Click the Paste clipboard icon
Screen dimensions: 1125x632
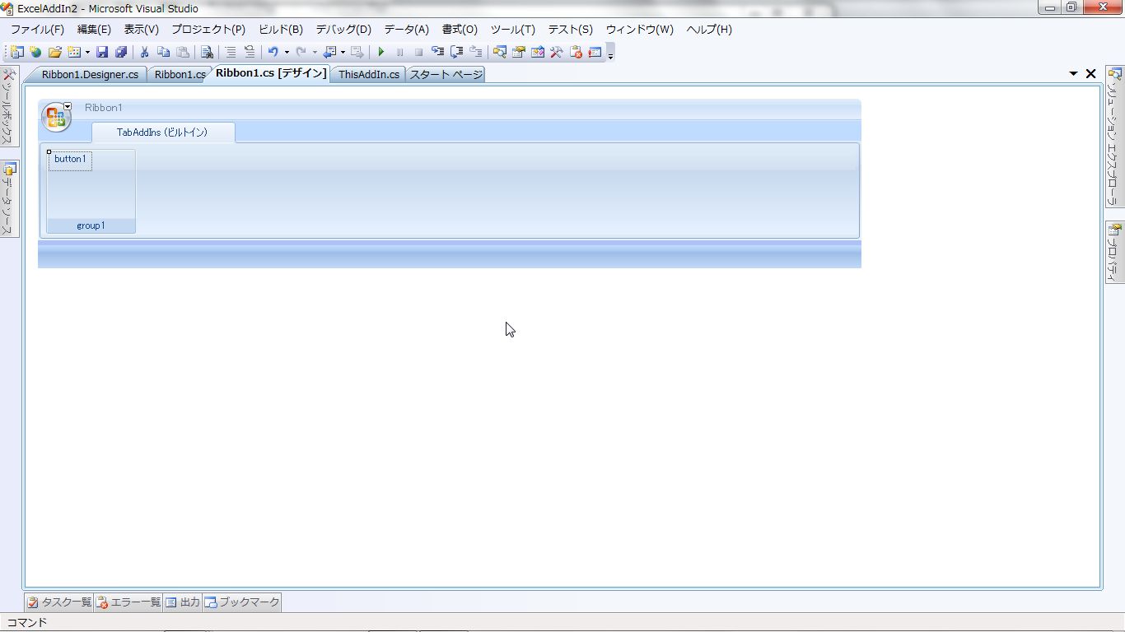183,52
